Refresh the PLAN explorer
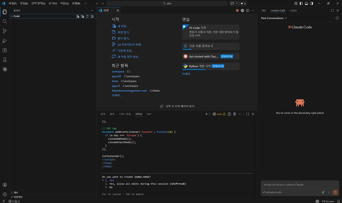The image size is (342, 203). [x=87, y=16]
